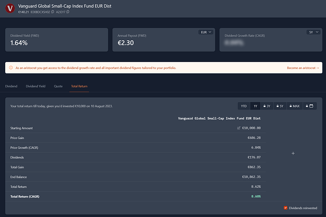This screenshot has width=326, height=217.
Task: Follow the Become an aristocrat link
Action: pos(303,68)
